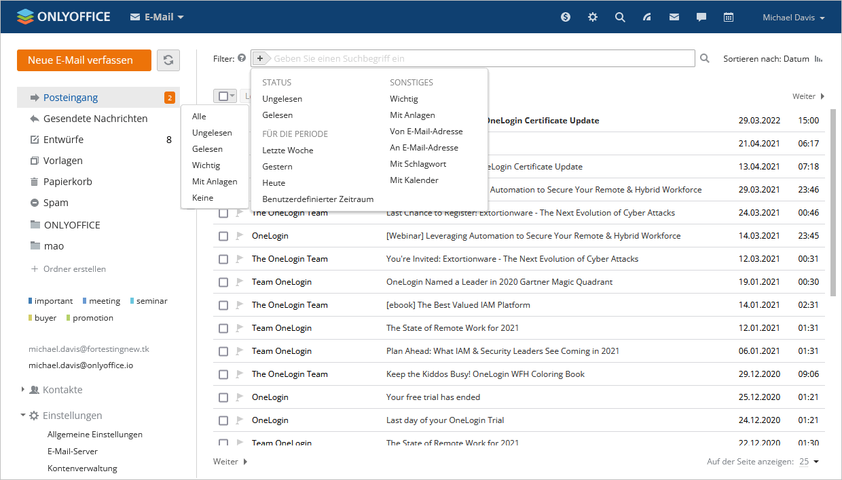This screenshot has width=842, height=480.
Task: Flag the email 'Your free trial has ended'
Action: coord(239,397)
